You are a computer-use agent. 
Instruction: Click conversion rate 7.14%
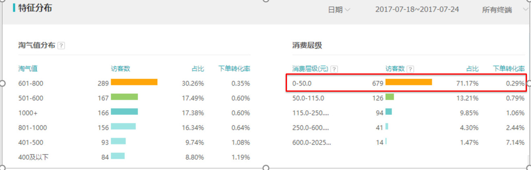(x=515, y=142)
